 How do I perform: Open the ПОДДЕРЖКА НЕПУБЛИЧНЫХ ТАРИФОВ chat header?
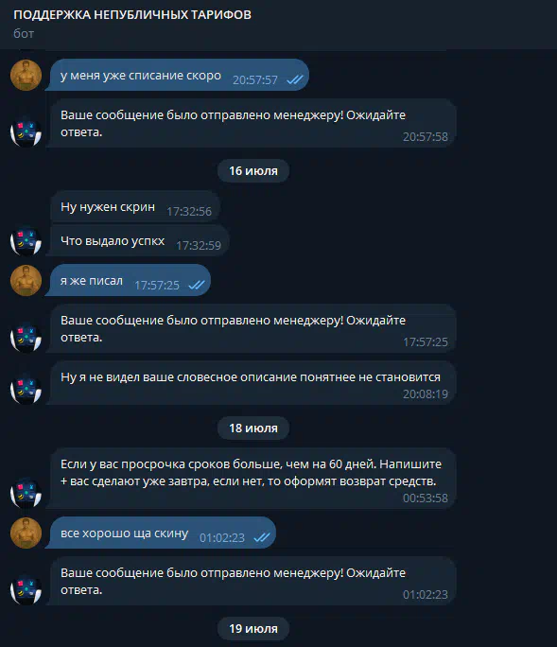[132, 15]
